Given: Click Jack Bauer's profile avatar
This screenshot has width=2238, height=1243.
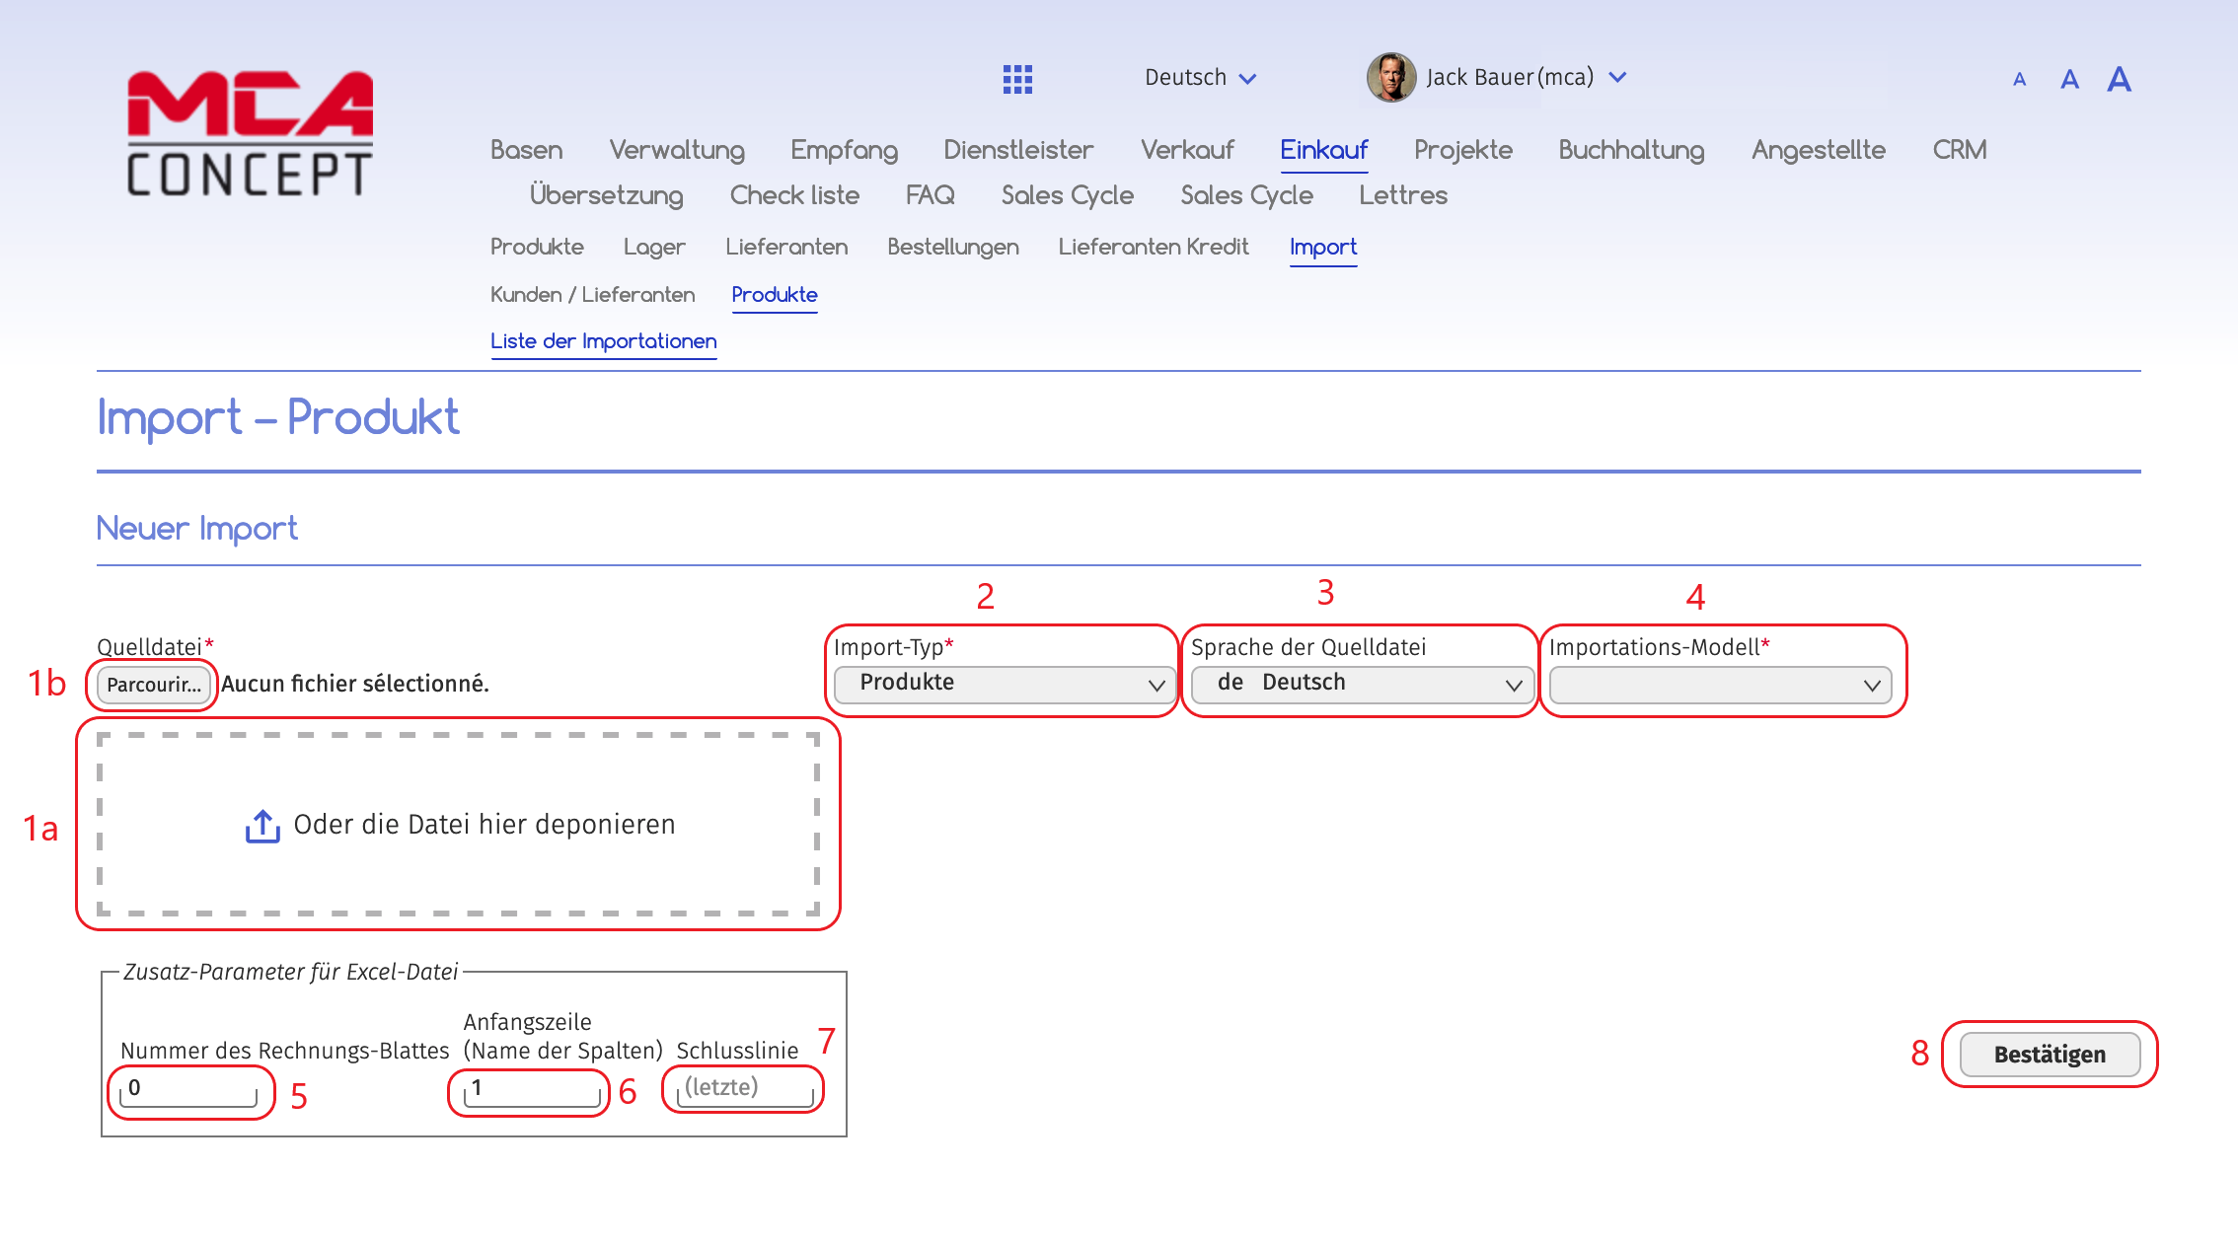Looking at the screenshot, I should 1391,77.
